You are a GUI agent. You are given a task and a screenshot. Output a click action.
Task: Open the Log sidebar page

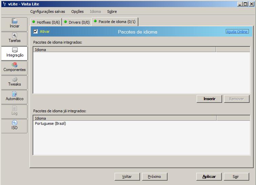[14, 111]
